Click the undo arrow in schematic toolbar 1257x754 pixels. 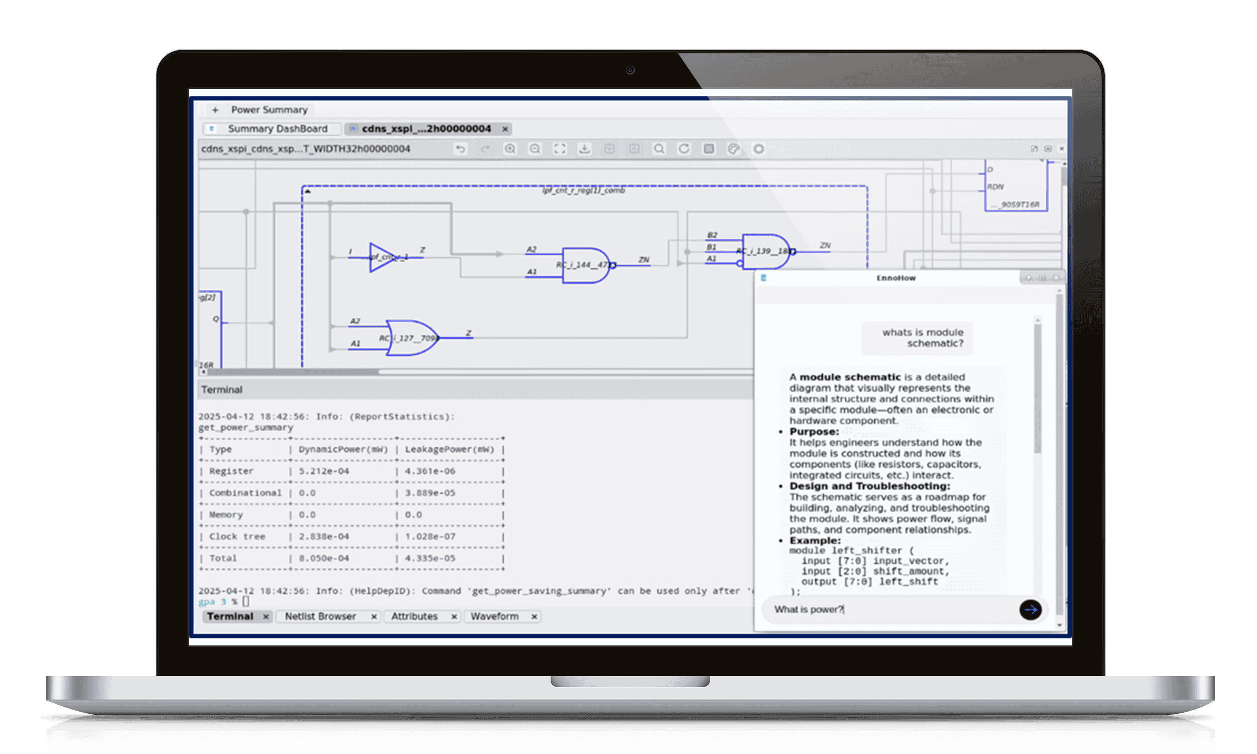[461, 149]
